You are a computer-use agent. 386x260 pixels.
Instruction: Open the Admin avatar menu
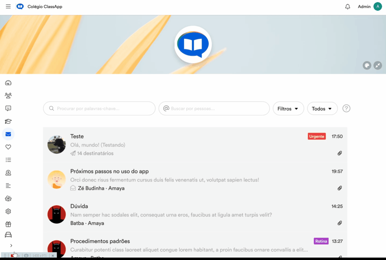378,6
